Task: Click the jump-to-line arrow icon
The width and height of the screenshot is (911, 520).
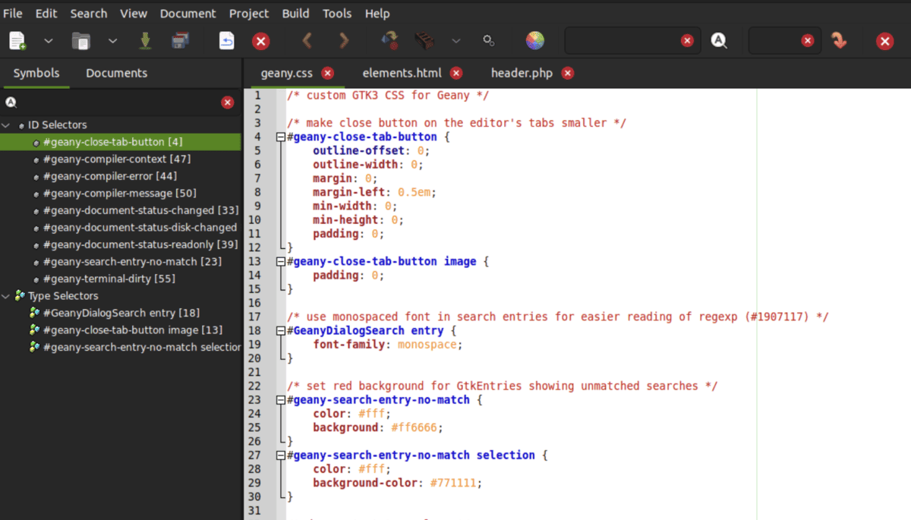Action: tap(839, 41)
